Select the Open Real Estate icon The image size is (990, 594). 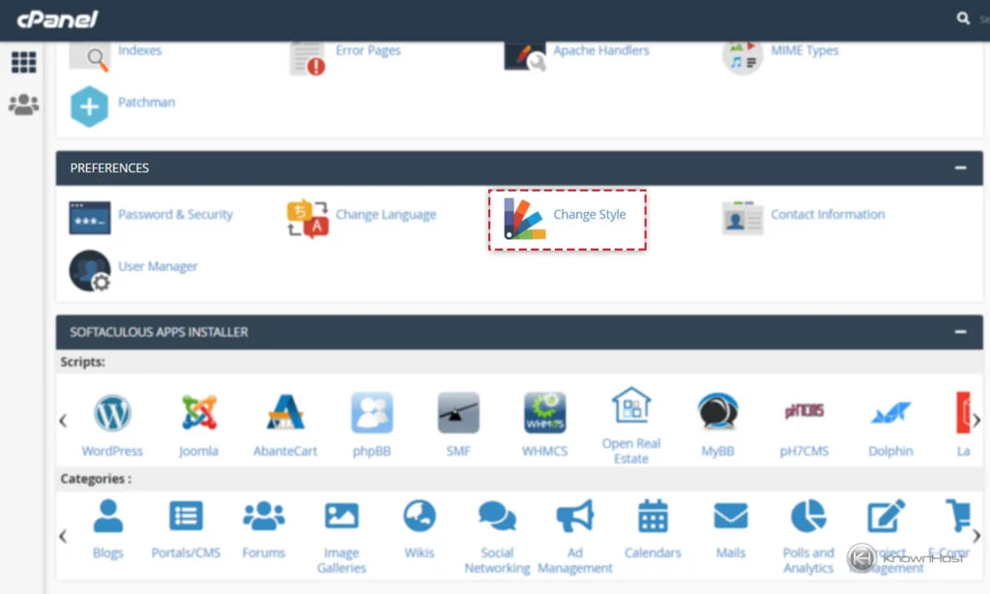pos(631,405)
